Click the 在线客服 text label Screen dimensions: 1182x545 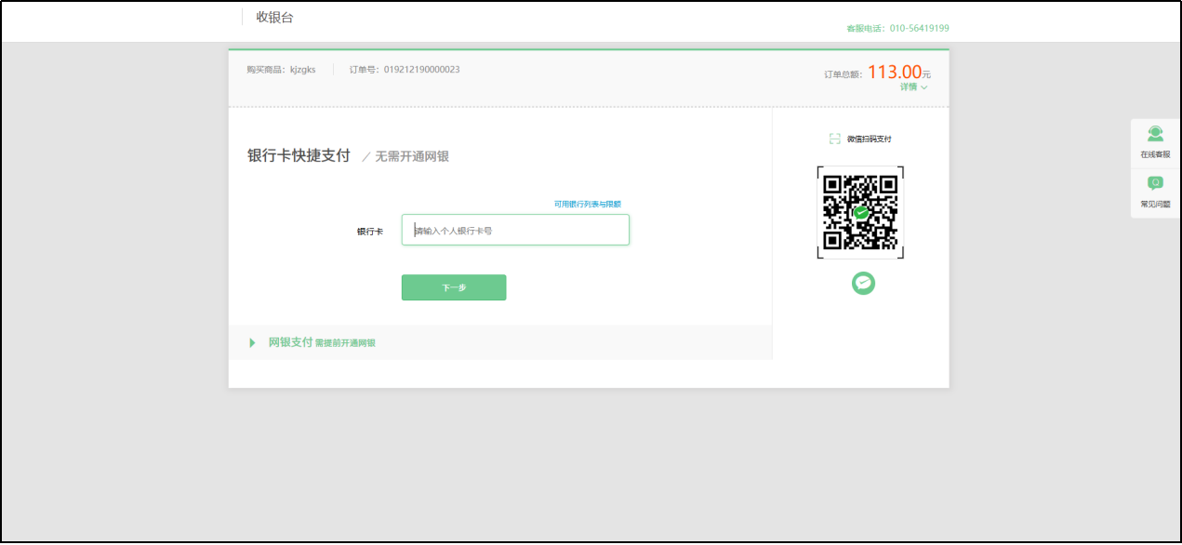(1155, 154)
